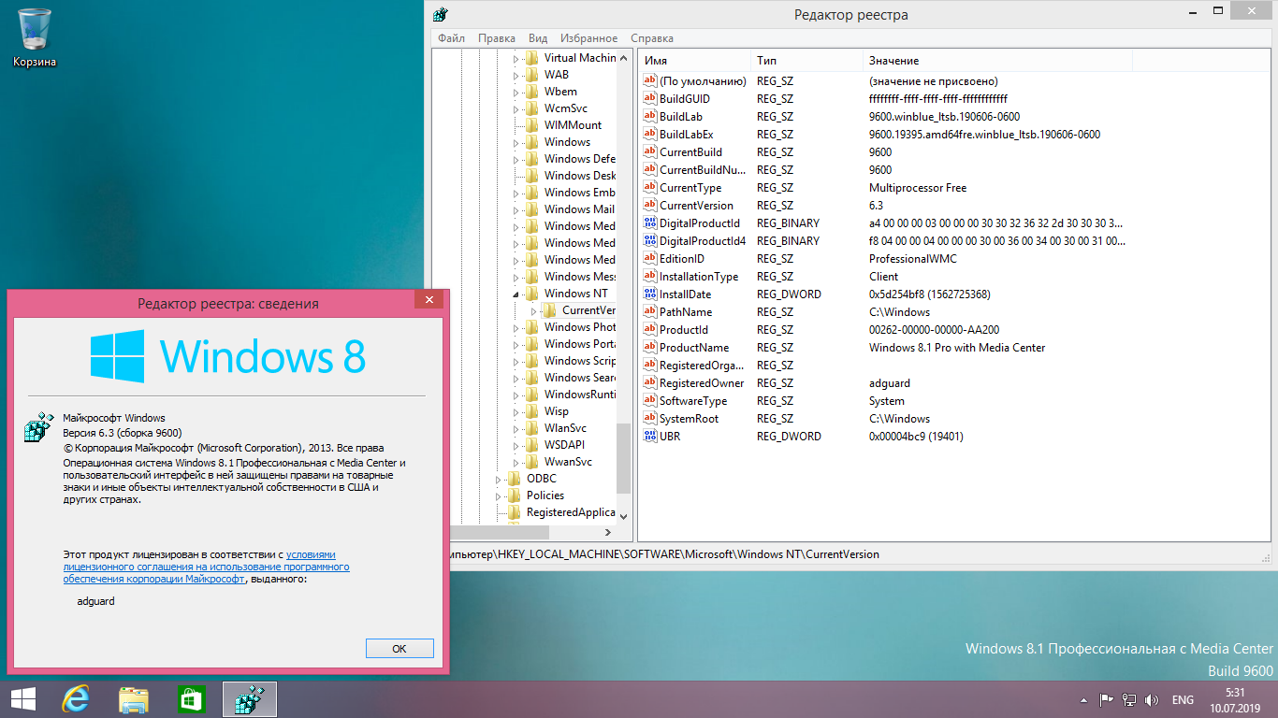Screen dimensions: 1278x718
Task: Select the RegisteredApplications key
Action: pos(570,512)
